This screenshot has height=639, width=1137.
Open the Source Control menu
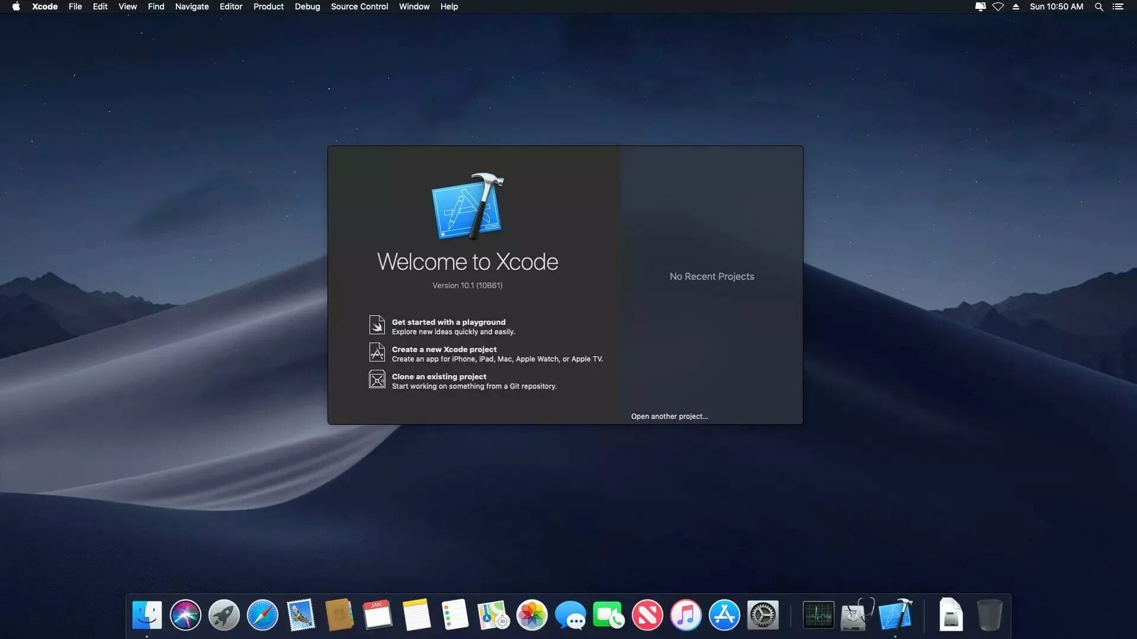pyautogui.click(x=359, y=7)
